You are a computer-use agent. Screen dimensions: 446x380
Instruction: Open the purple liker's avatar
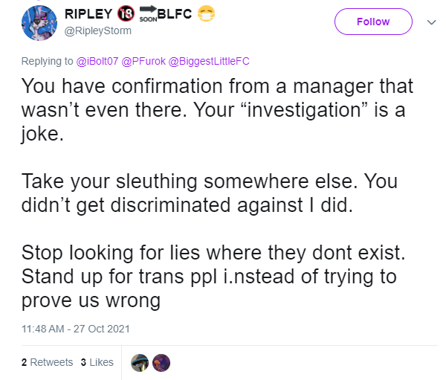(161, 363)
